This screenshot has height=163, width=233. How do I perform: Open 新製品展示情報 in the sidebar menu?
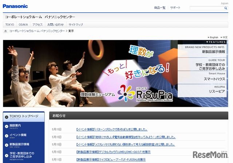pyautogui.click(x=24, y=145)
